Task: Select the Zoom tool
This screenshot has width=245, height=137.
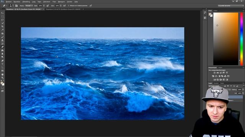Action: coord(2,78)
